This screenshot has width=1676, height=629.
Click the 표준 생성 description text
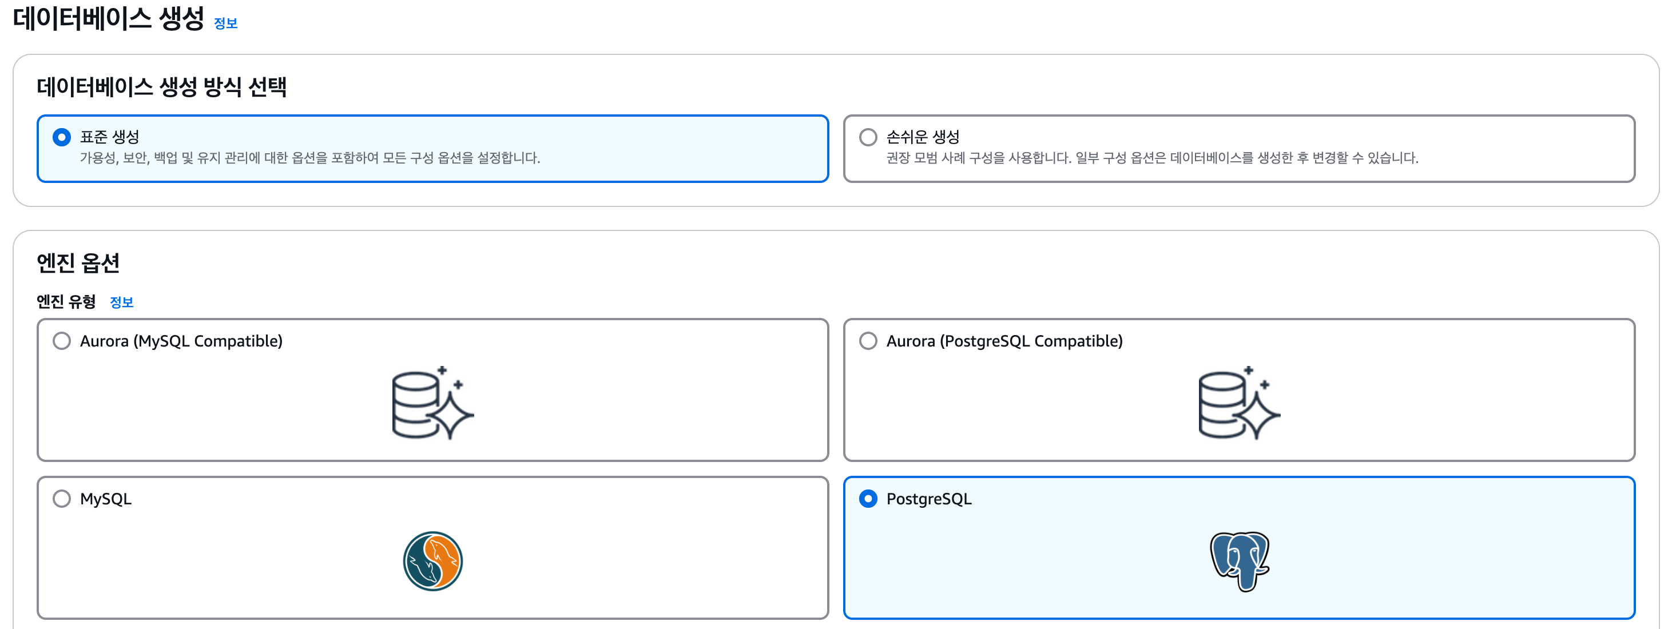tap(309, 158)
